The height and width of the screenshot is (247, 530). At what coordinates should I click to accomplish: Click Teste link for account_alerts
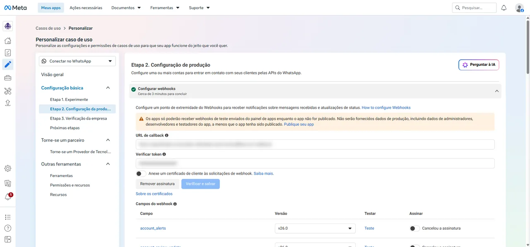(x=369, y=228)
